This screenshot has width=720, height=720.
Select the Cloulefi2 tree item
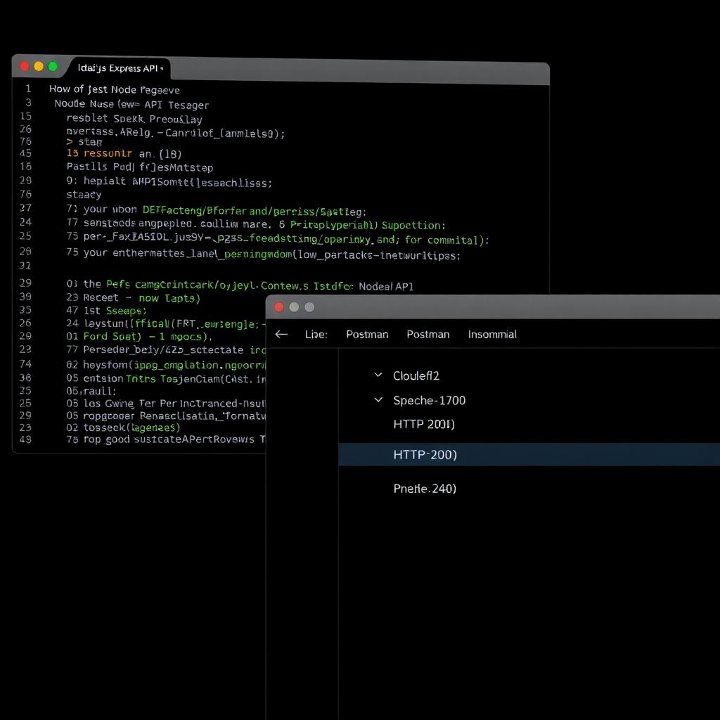416,375
